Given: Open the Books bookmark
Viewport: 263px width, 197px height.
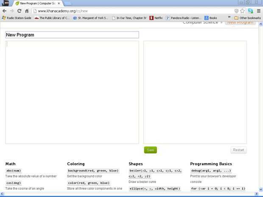Looking at the screenshot, I should (x=211, y=18).
